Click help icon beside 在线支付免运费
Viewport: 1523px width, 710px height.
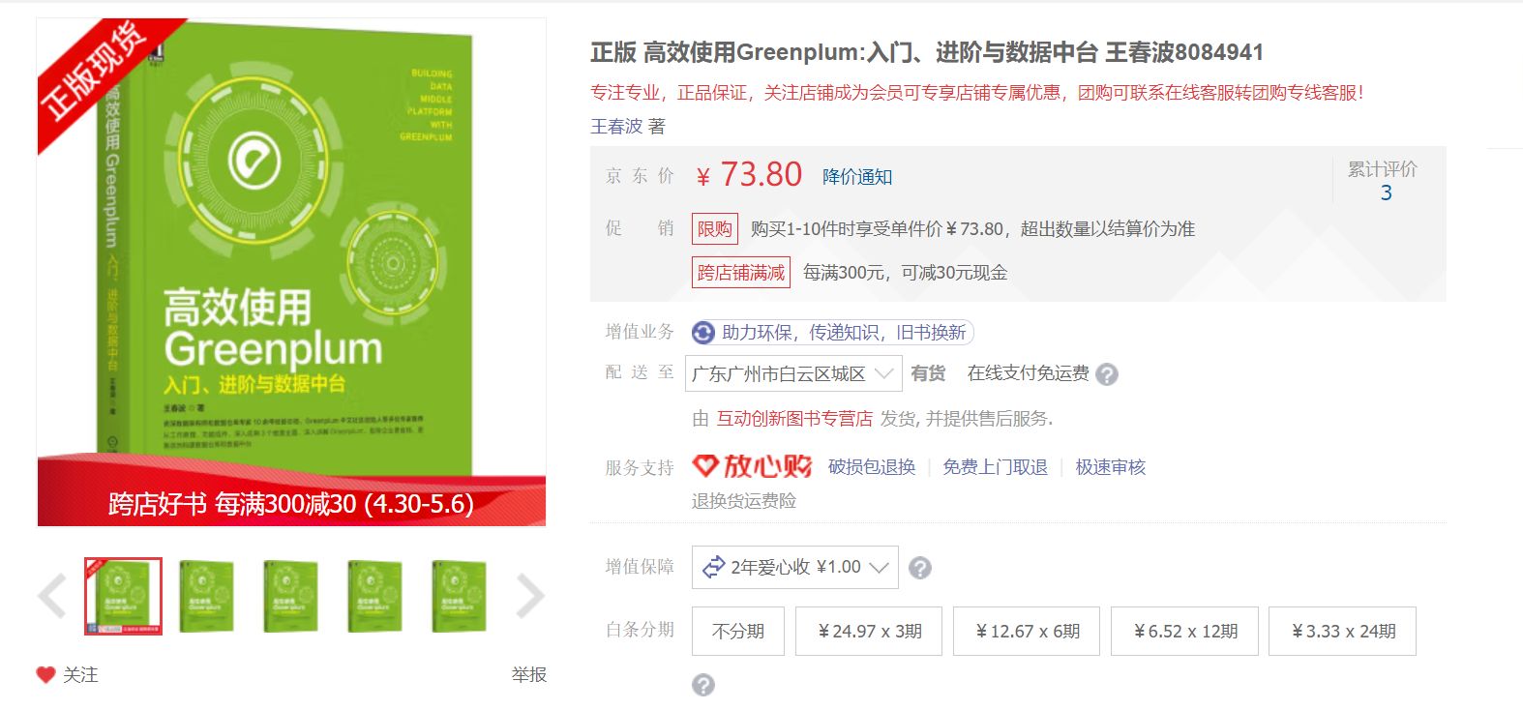(x=1107, y=374)
